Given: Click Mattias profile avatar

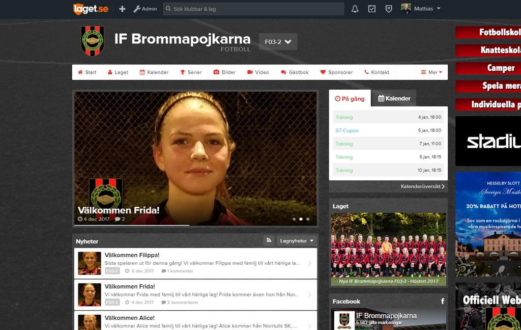Looking at the screenshot, I should tap(406, 9).
